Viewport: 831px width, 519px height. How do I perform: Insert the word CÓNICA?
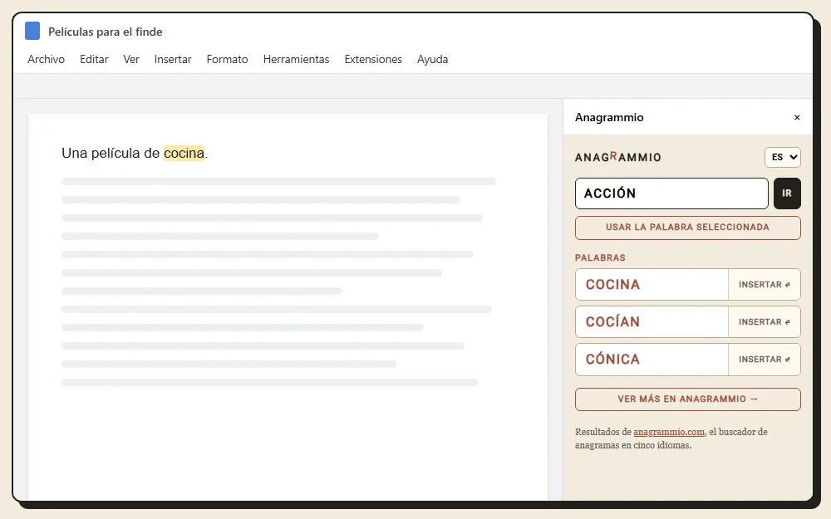click(x=765, y=359)
